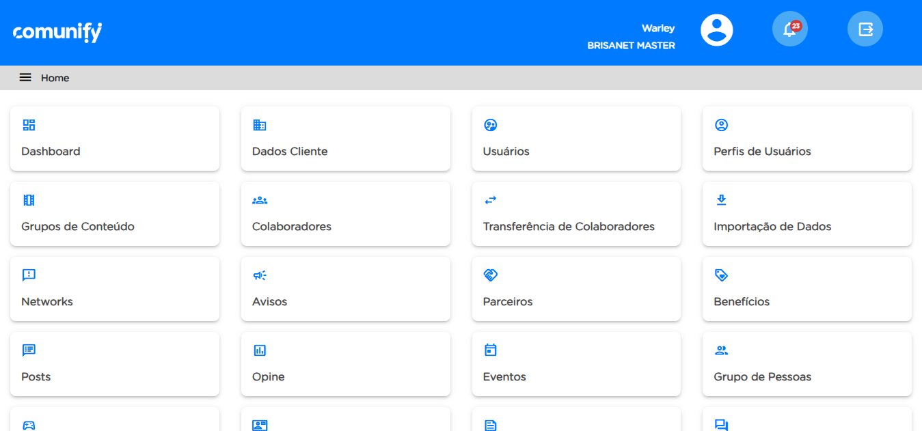Open the Networks card
Viewport: 922px width, 431px height.
click(114, 289)
